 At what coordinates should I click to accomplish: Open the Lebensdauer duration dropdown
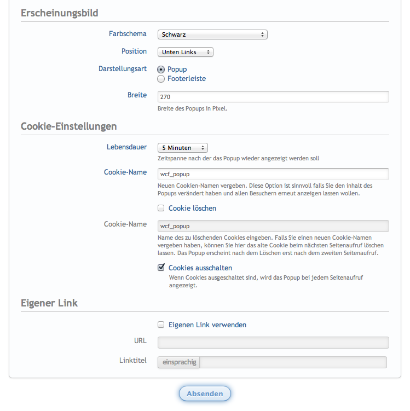click(x=182, y=148)
